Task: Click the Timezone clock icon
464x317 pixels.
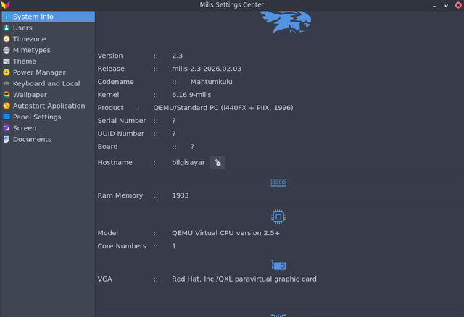Action: point(7,39)
